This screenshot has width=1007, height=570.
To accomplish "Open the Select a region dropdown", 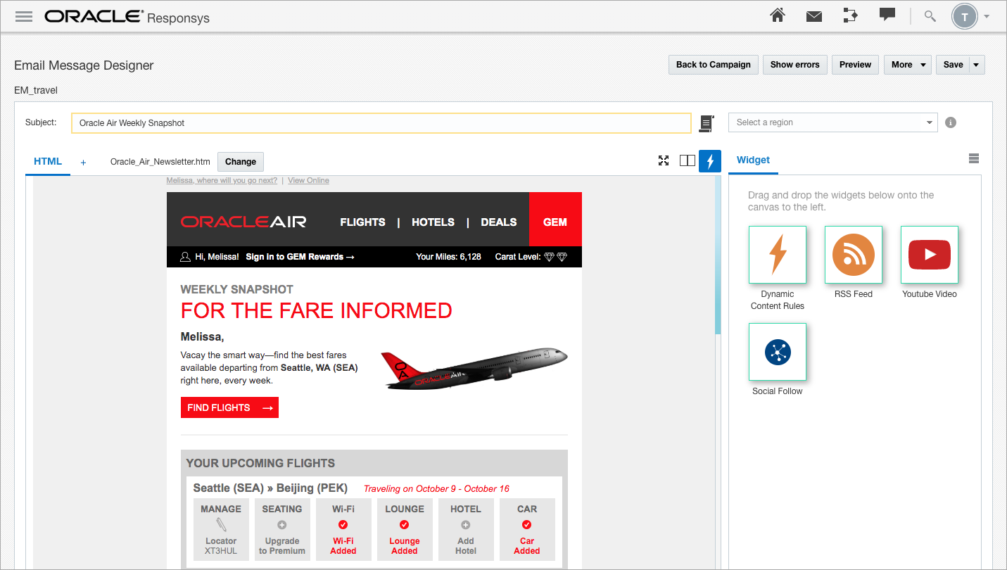I will [832, 122].
